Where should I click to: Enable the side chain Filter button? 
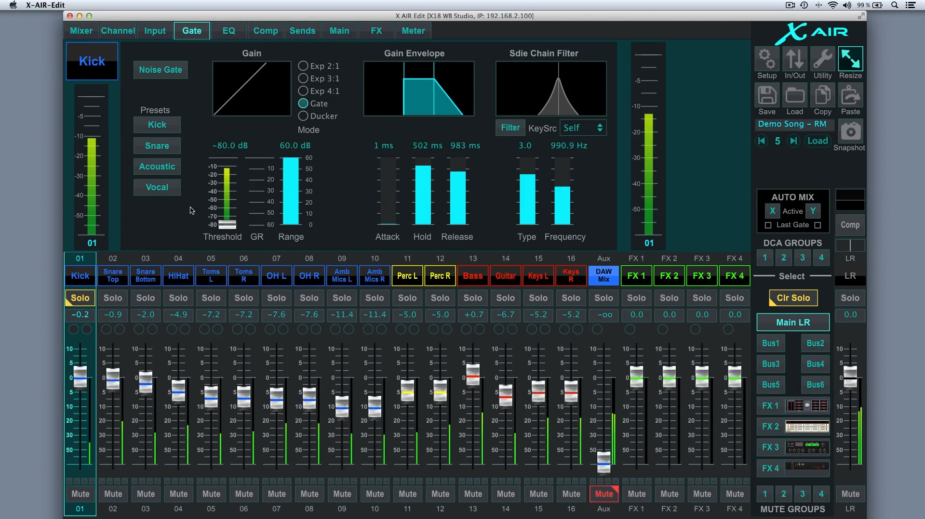coord(510,128)
